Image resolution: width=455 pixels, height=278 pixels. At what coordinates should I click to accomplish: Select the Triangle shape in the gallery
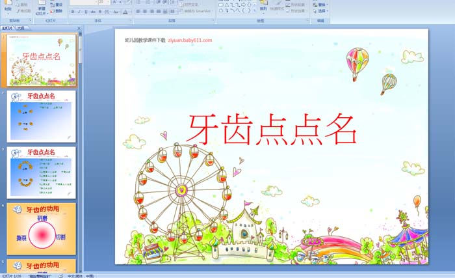coord(227,5)
